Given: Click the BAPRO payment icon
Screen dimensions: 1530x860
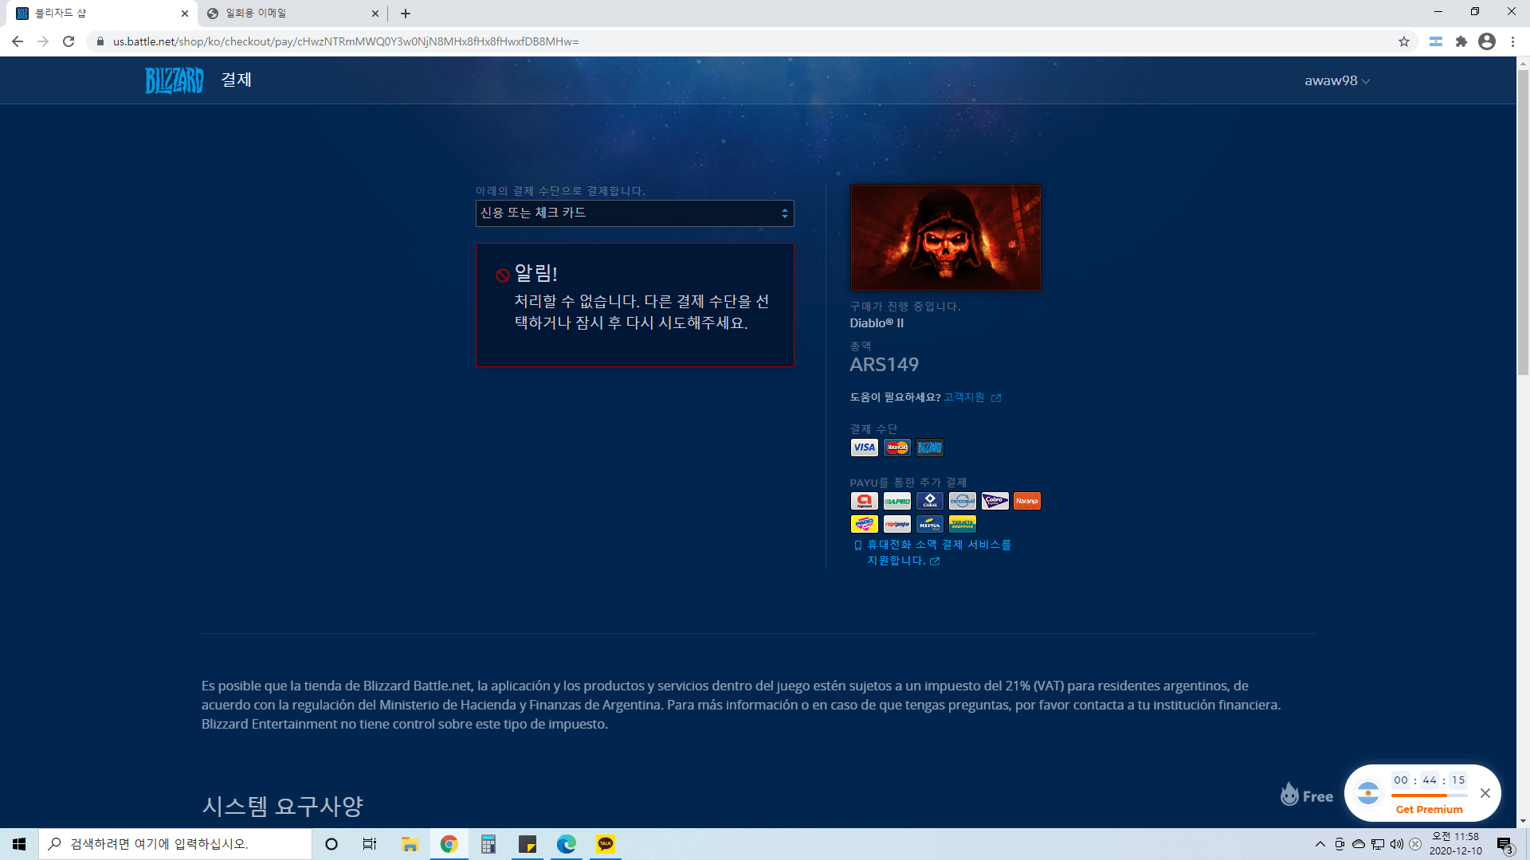Looking at the screenshot, I should click(x=896, y=501).
